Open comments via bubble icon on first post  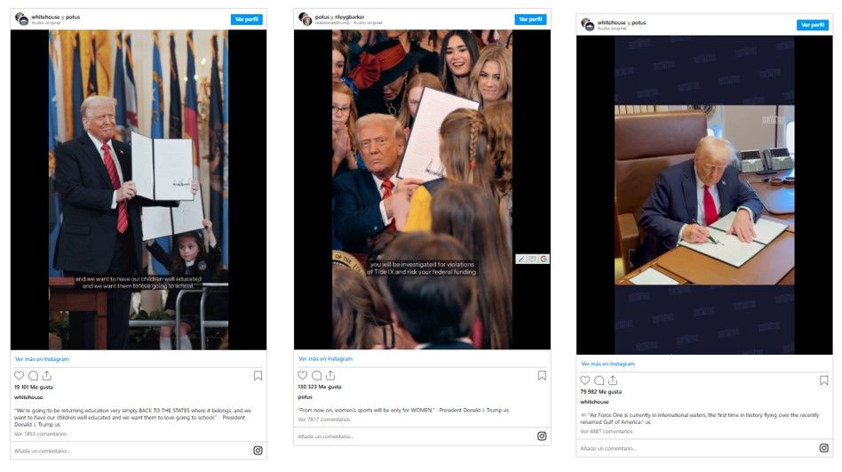click(x=33, y=375)
